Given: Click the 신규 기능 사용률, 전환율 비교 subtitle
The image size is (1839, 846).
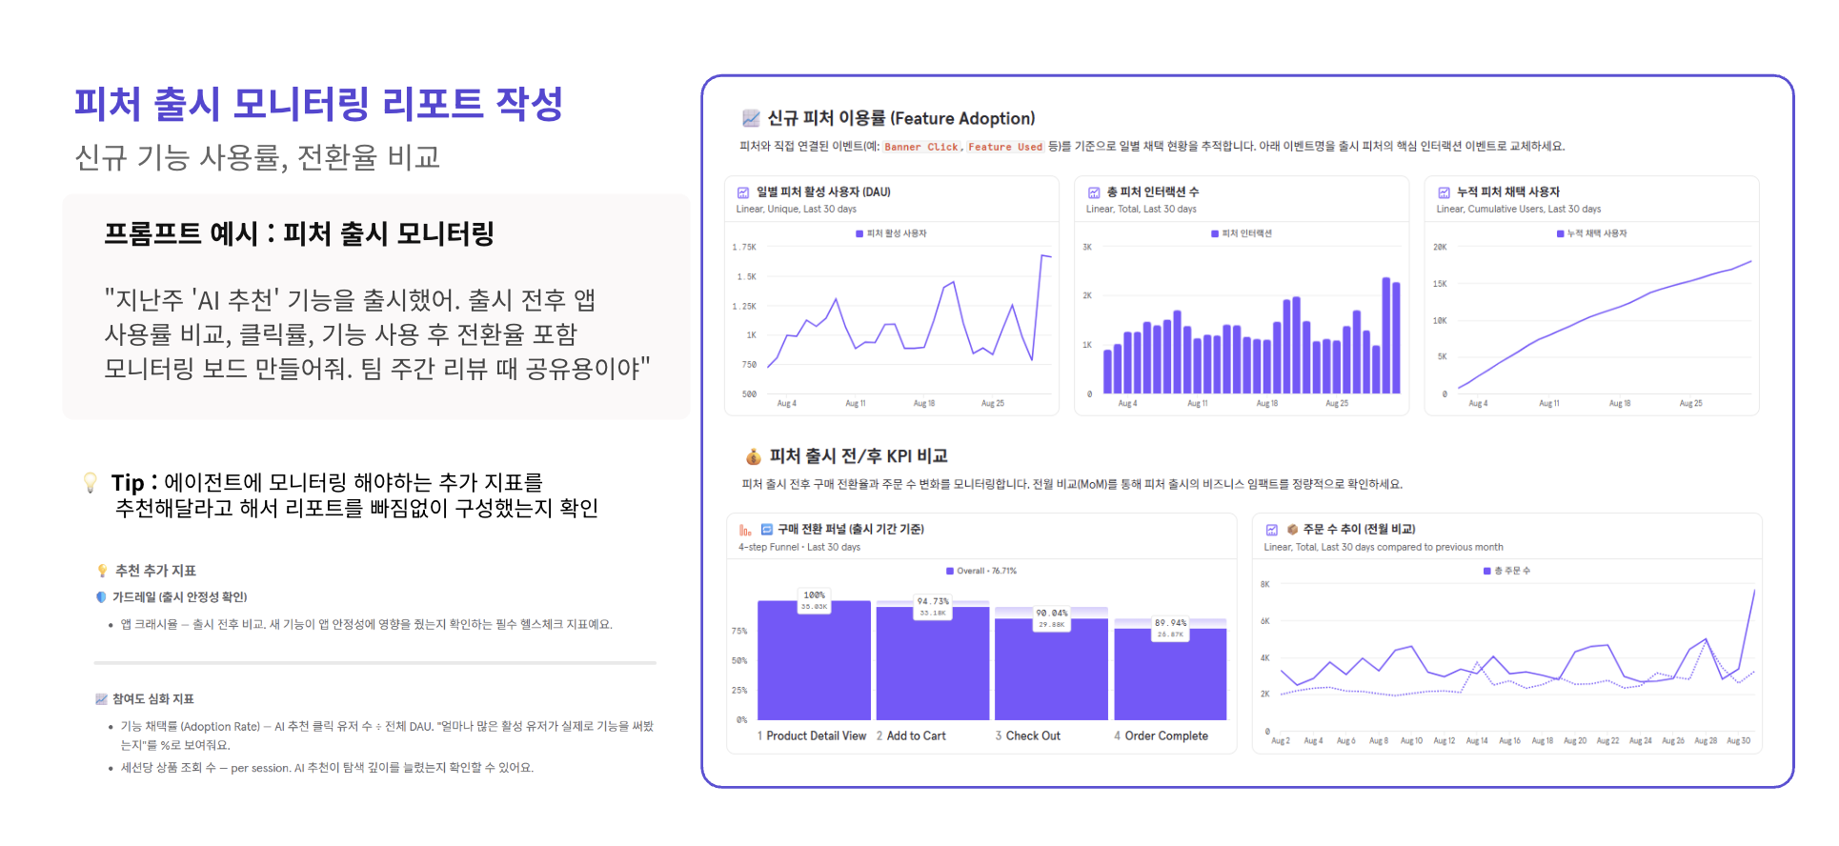Looking at the screenshot, I should (x=257, y=157).
